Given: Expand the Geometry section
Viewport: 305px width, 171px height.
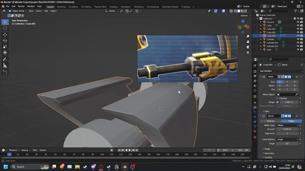Looking at the screenshot, I should (268, 153).
